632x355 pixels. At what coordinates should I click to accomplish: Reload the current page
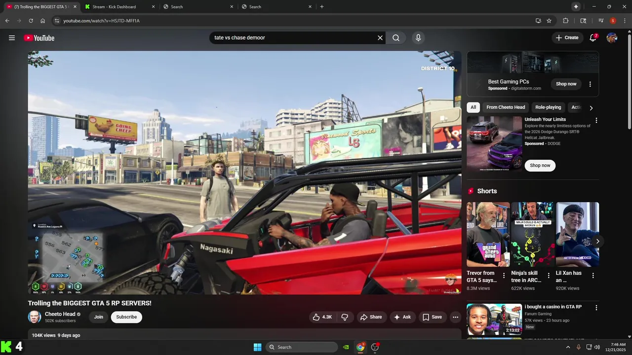31,21
